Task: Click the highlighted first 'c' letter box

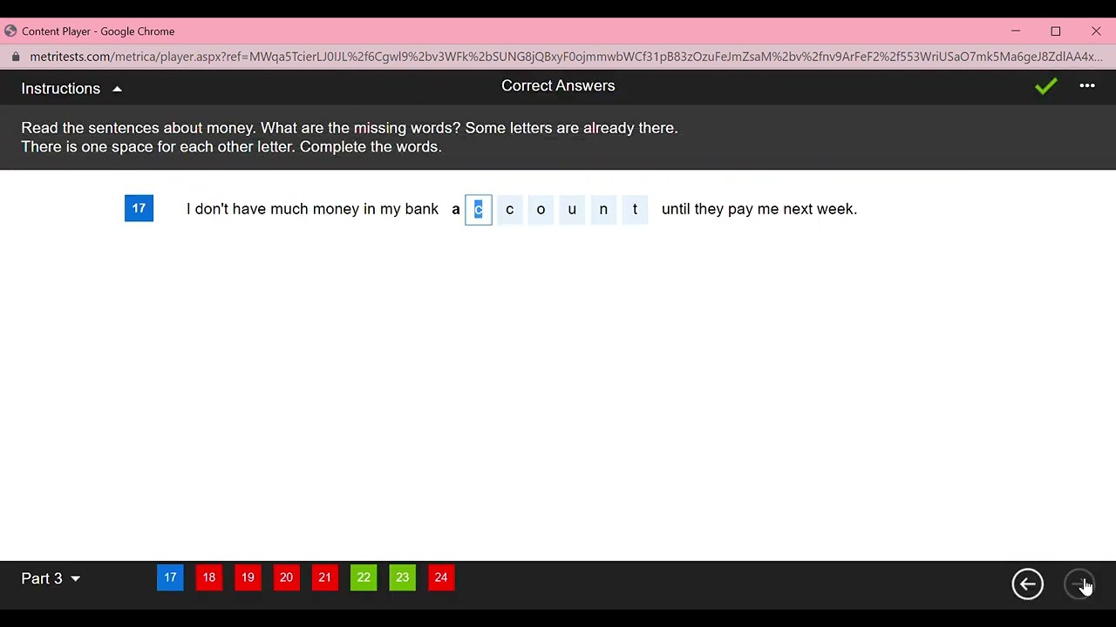Action: [479, 209]
